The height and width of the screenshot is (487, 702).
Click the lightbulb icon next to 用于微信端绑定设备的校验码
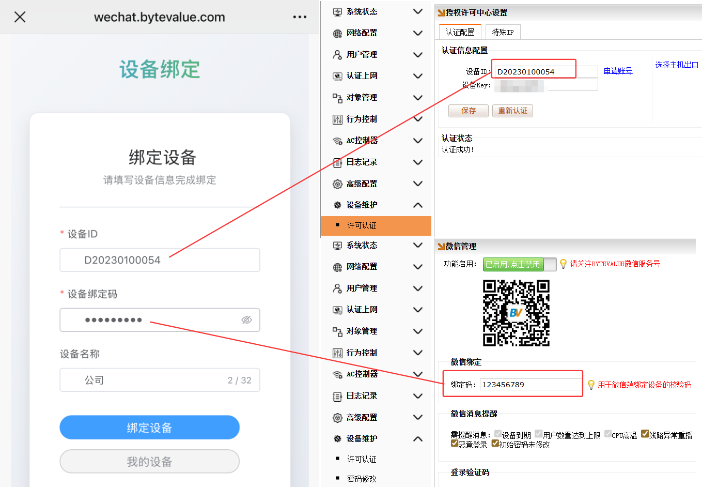tap(591, 385)
